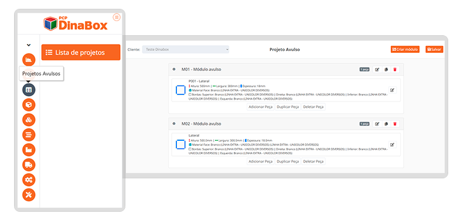Screen dimensions: 457x220
Task: Click Adicionar Peça in module M01
Action: pyautogui.click(x=261, y=107)
